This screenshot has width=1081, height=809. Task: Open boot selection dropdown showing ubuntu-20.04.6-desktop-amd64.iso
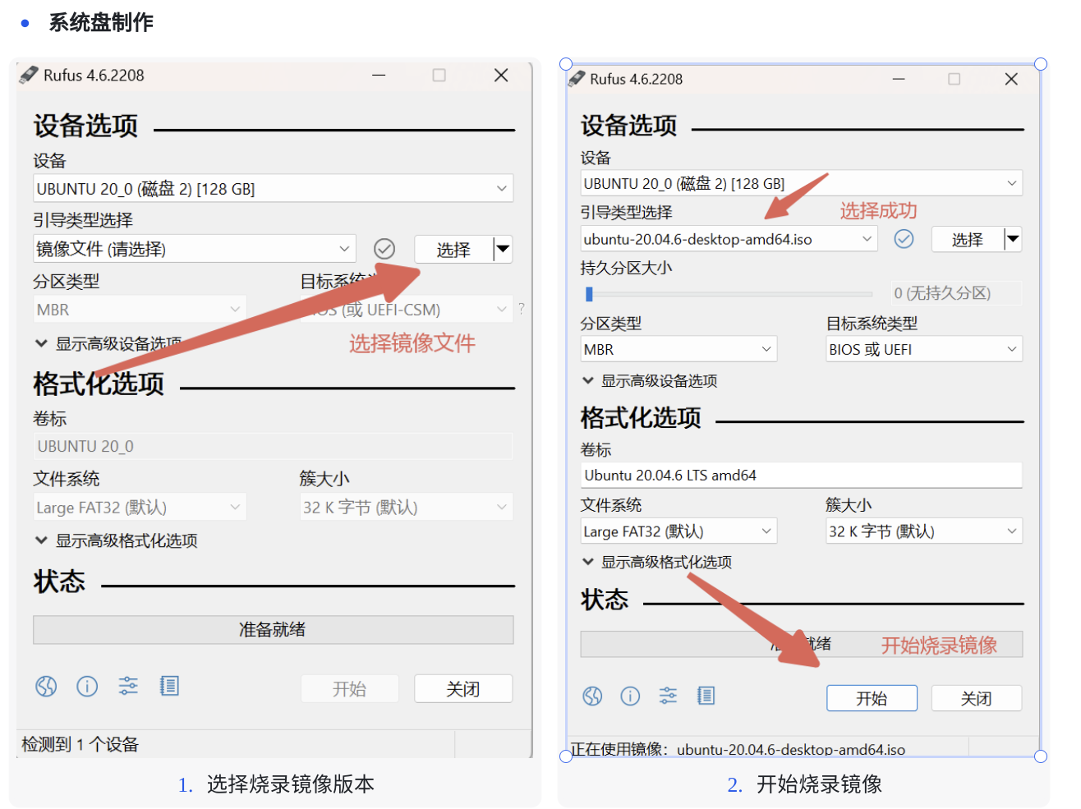[729, 239]
